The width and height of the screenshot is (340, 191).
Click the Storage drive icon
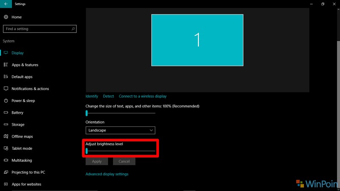(6, 124)
